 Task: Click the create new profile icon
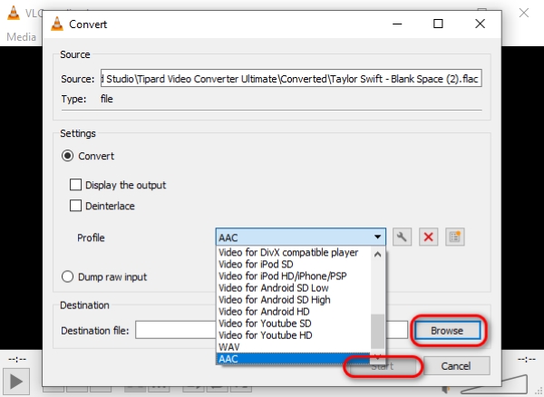(455, 237)
